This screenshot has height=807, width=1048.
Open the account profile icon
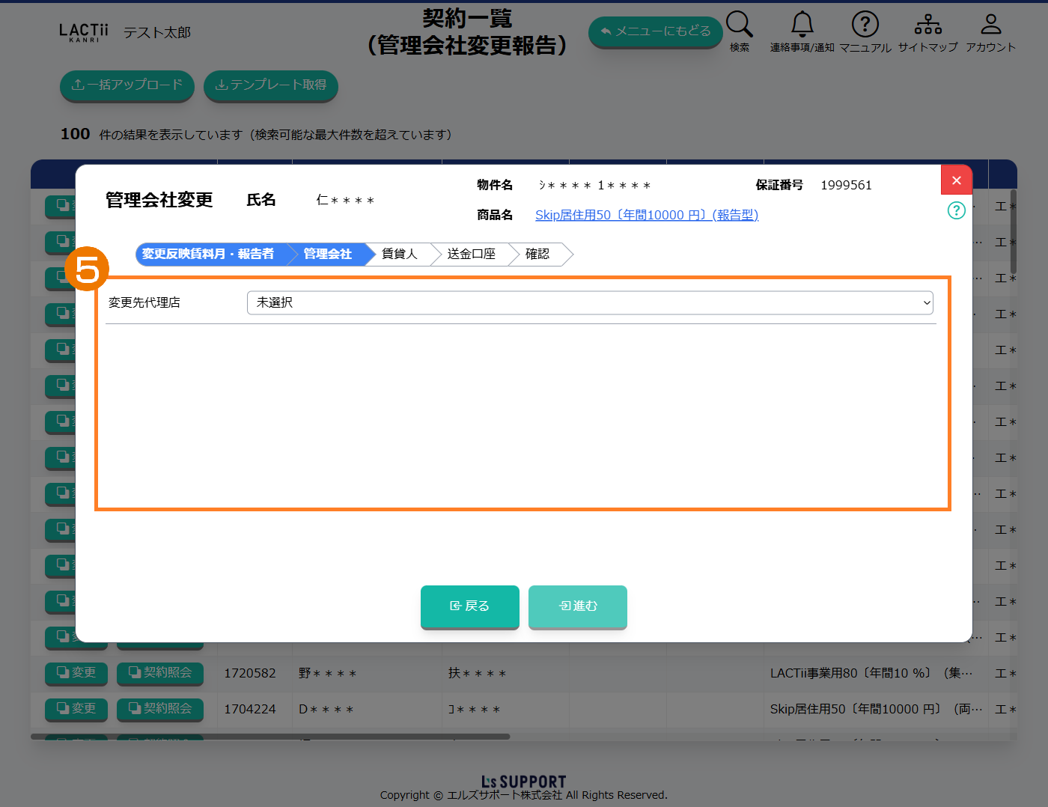[990, 25]
